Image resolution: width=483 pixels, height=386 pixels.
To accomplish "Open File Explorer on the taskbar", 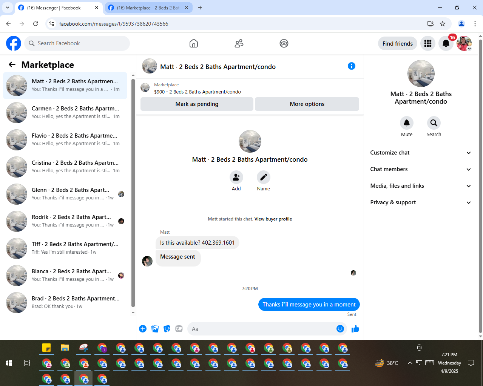I will 65,348.
